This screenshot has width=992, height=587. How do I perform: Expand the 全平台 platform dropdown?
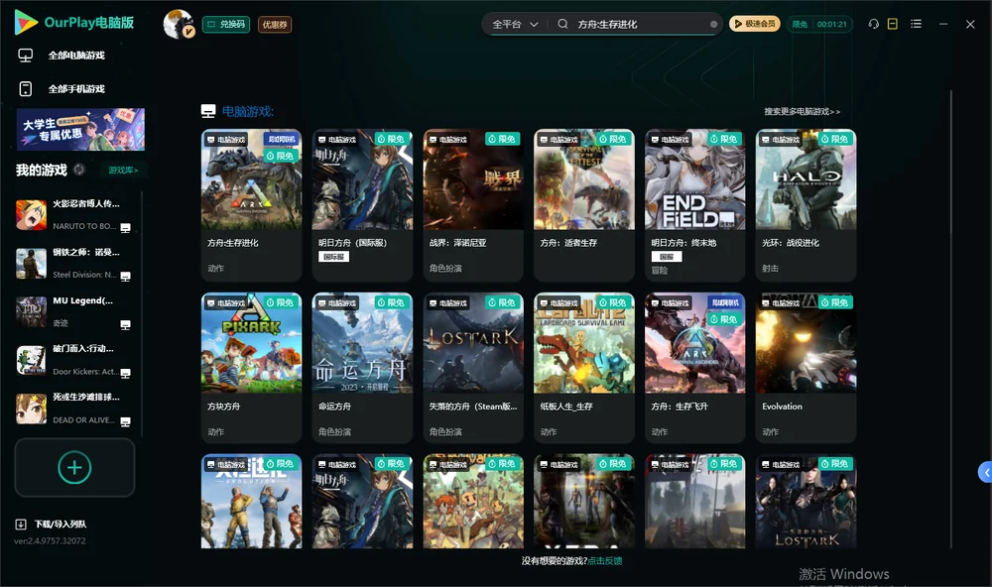point(515,24)
